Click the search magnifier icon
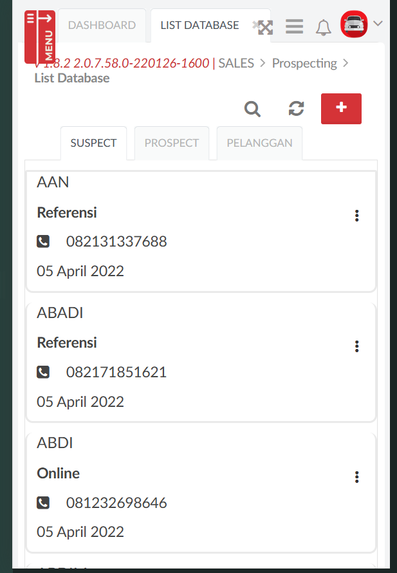 point(252,109)
